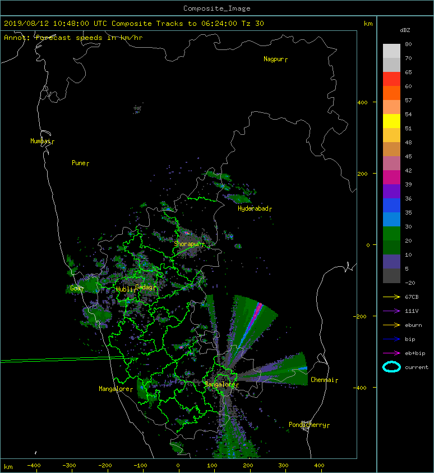This screenshot has height=473, width=434.
Task: Click the 67CB yellow arrow legend icon
Action: tap(391, 297)
